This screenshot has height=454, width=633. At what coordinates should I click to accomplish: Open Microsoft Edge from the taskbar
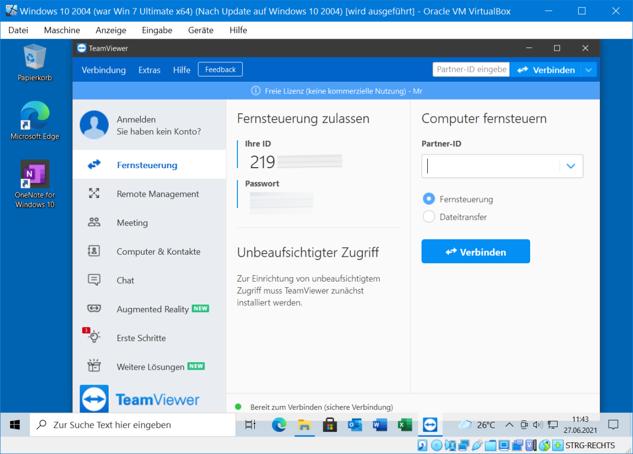click(x=279, y=425)
